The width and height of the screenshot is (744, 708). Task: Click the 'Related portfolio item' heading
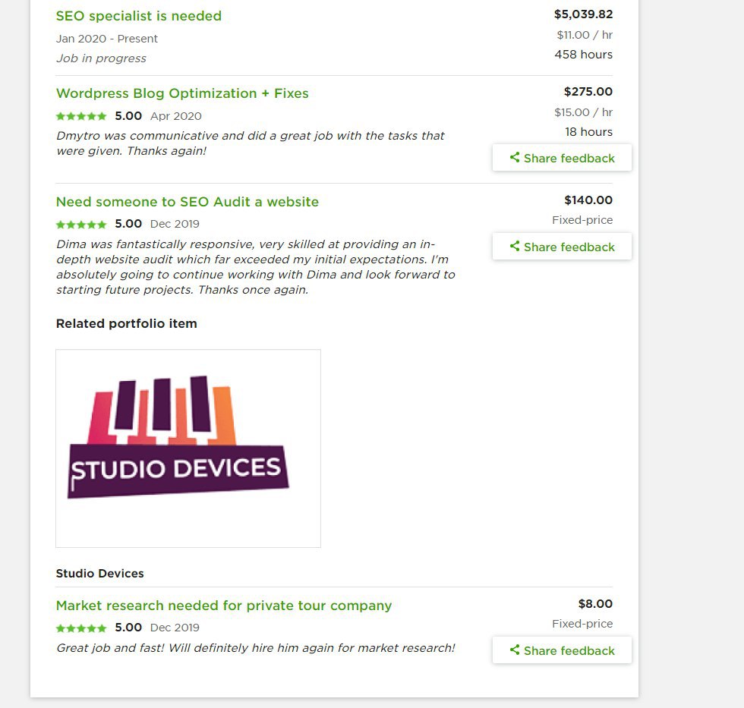tap(126, 323)
